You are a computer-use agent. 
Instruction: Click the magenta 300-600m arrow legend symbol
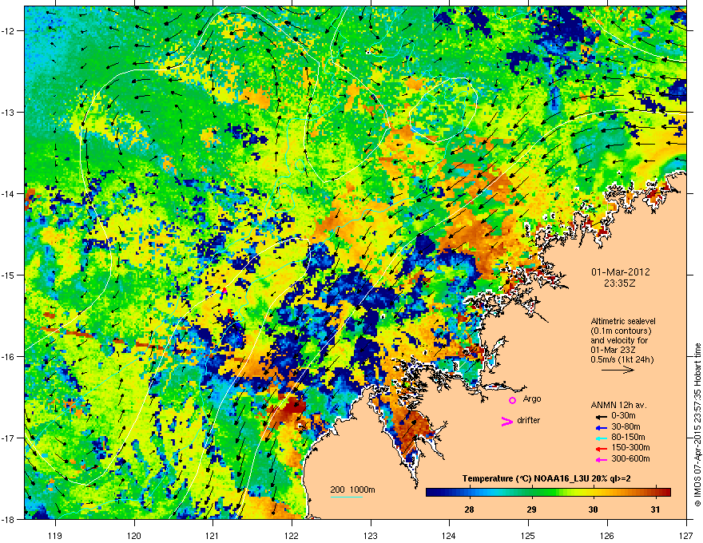tap(601, 459)
